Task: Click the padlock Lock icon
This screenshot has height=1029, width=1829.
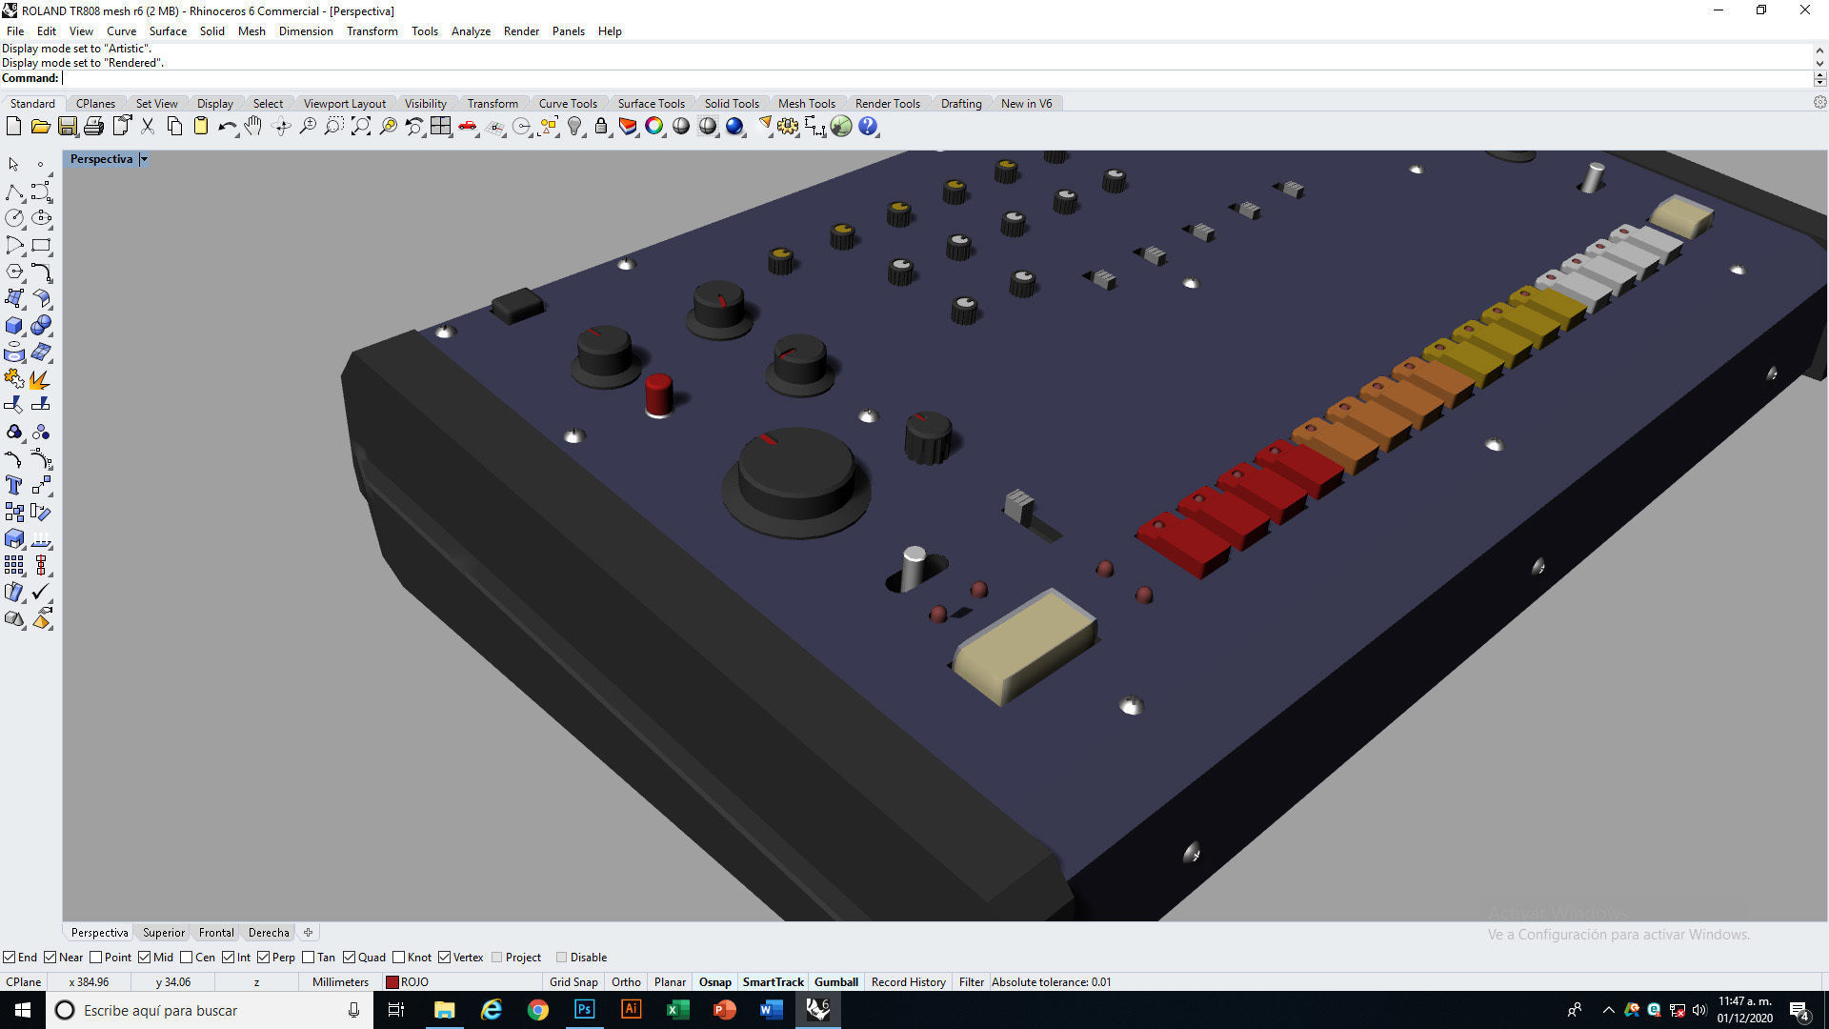Action: click(x=601, y=126)
